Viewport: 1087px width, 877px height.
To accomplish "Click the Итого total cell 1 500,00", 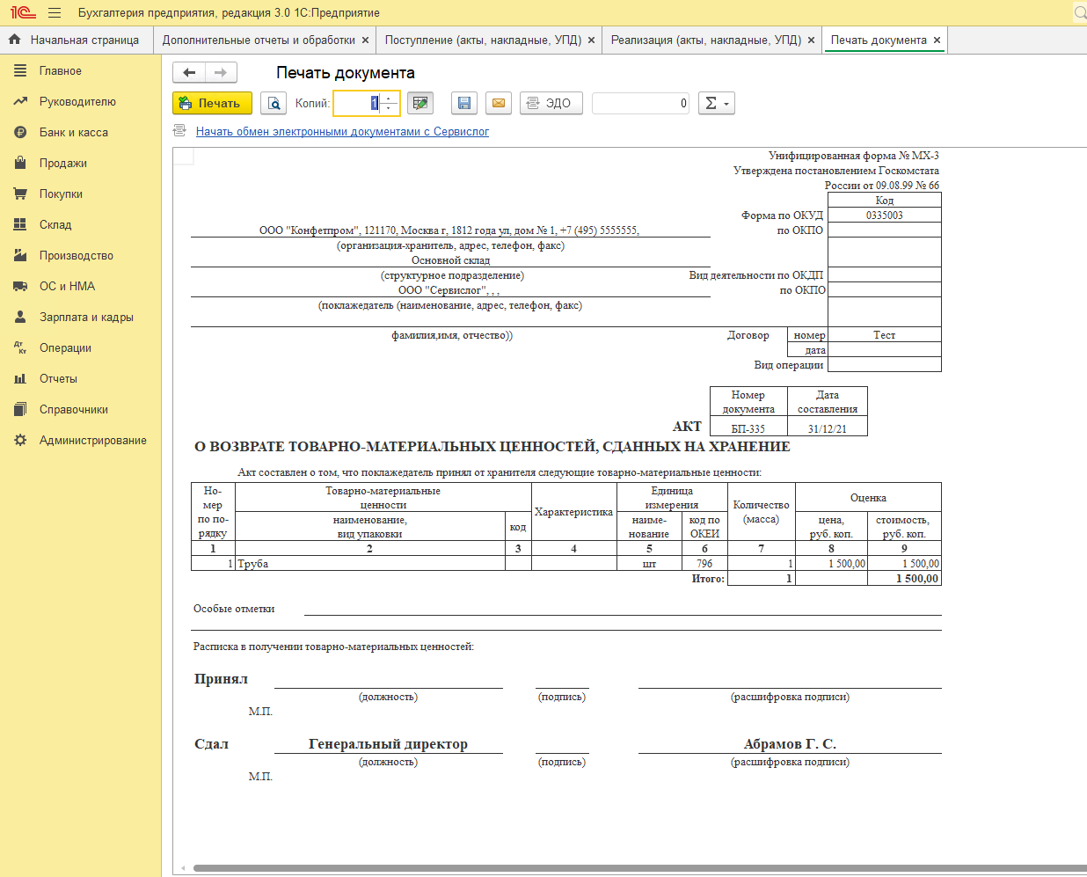I will (904, 579).
